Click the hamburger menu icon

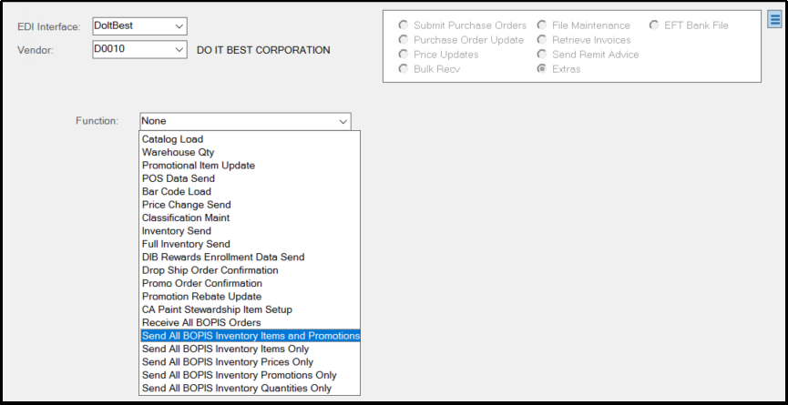tap(774, 19)
